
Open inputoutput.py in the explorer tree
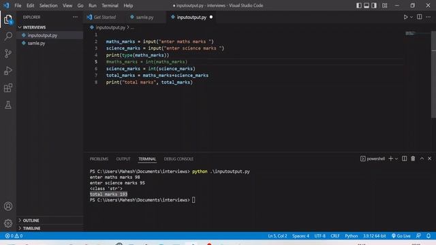tap(50, 35)
